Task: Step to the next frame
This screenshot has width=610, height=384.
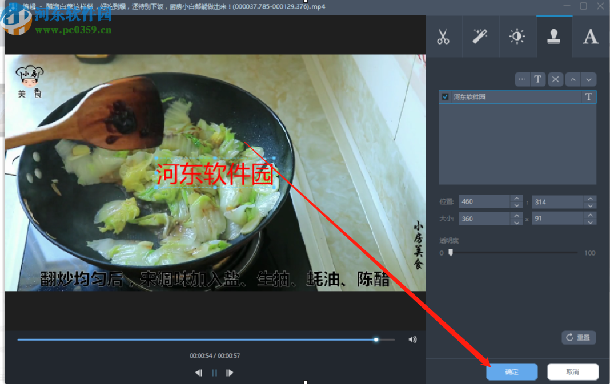Action: [x=230, y=373]
